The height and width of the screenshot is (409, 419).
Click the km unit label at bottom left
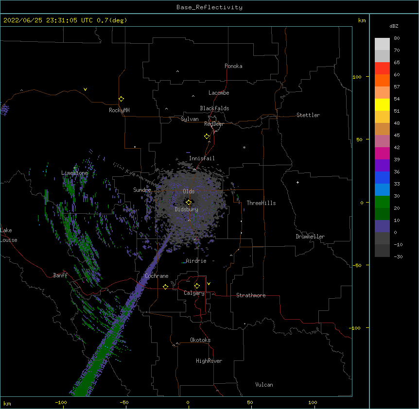(x=7, y=403)
